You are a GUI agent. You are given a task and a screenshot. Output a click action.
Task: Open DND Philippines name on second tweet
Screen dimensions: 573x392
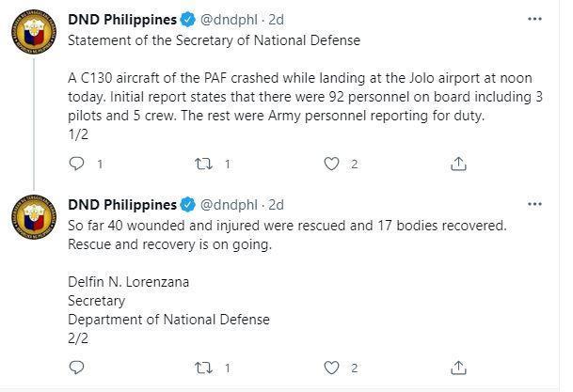coord(122,205)
